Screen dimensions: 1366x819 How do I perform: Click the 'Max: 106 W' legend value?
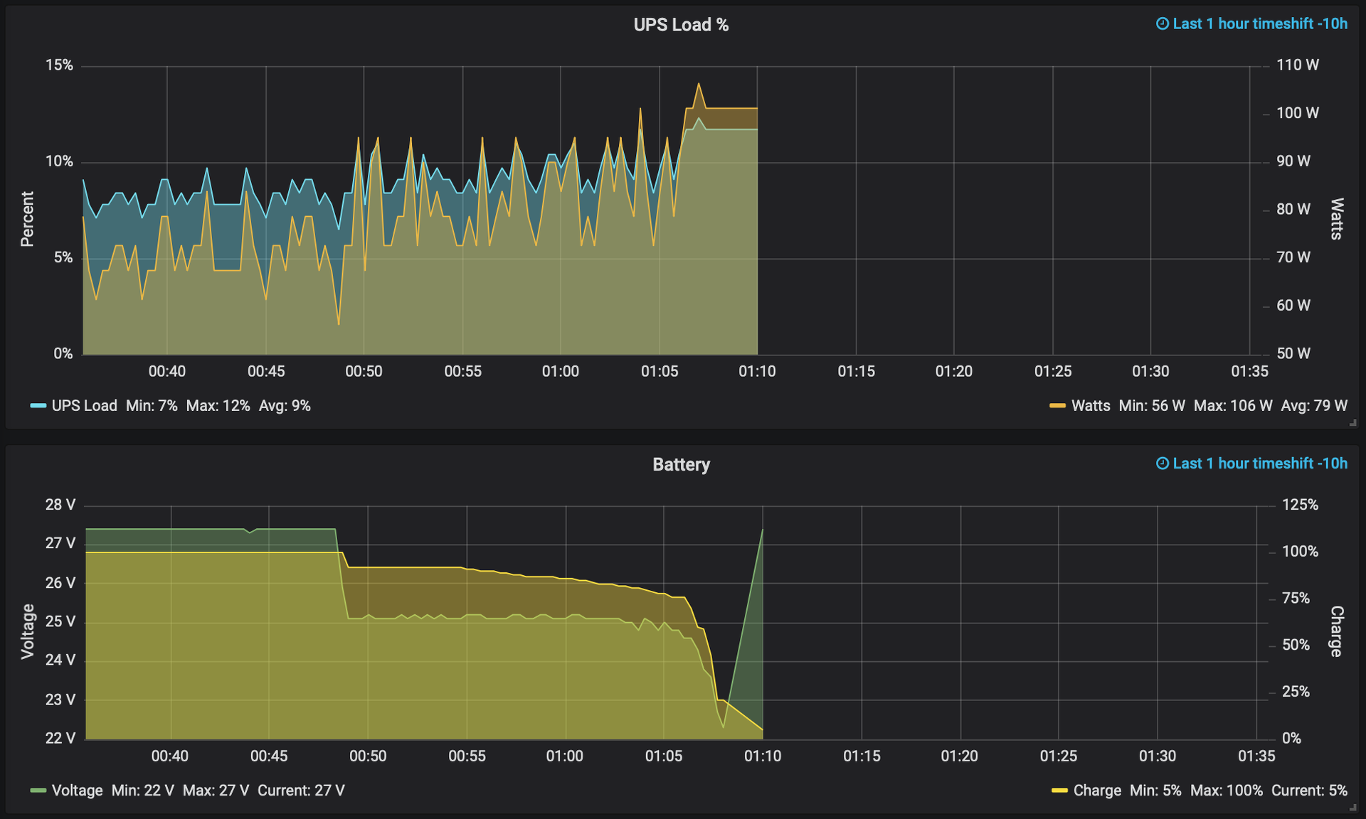1232,406
